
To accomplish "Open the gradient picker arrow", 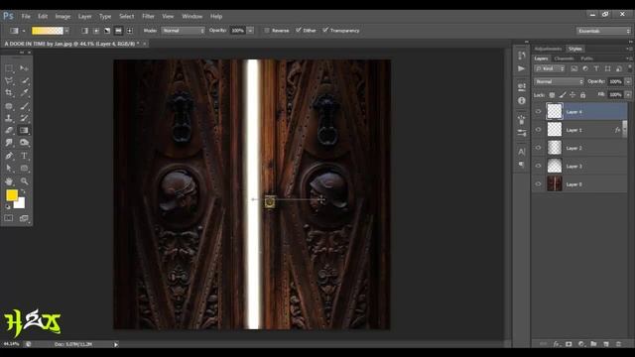I will [66, 31].
